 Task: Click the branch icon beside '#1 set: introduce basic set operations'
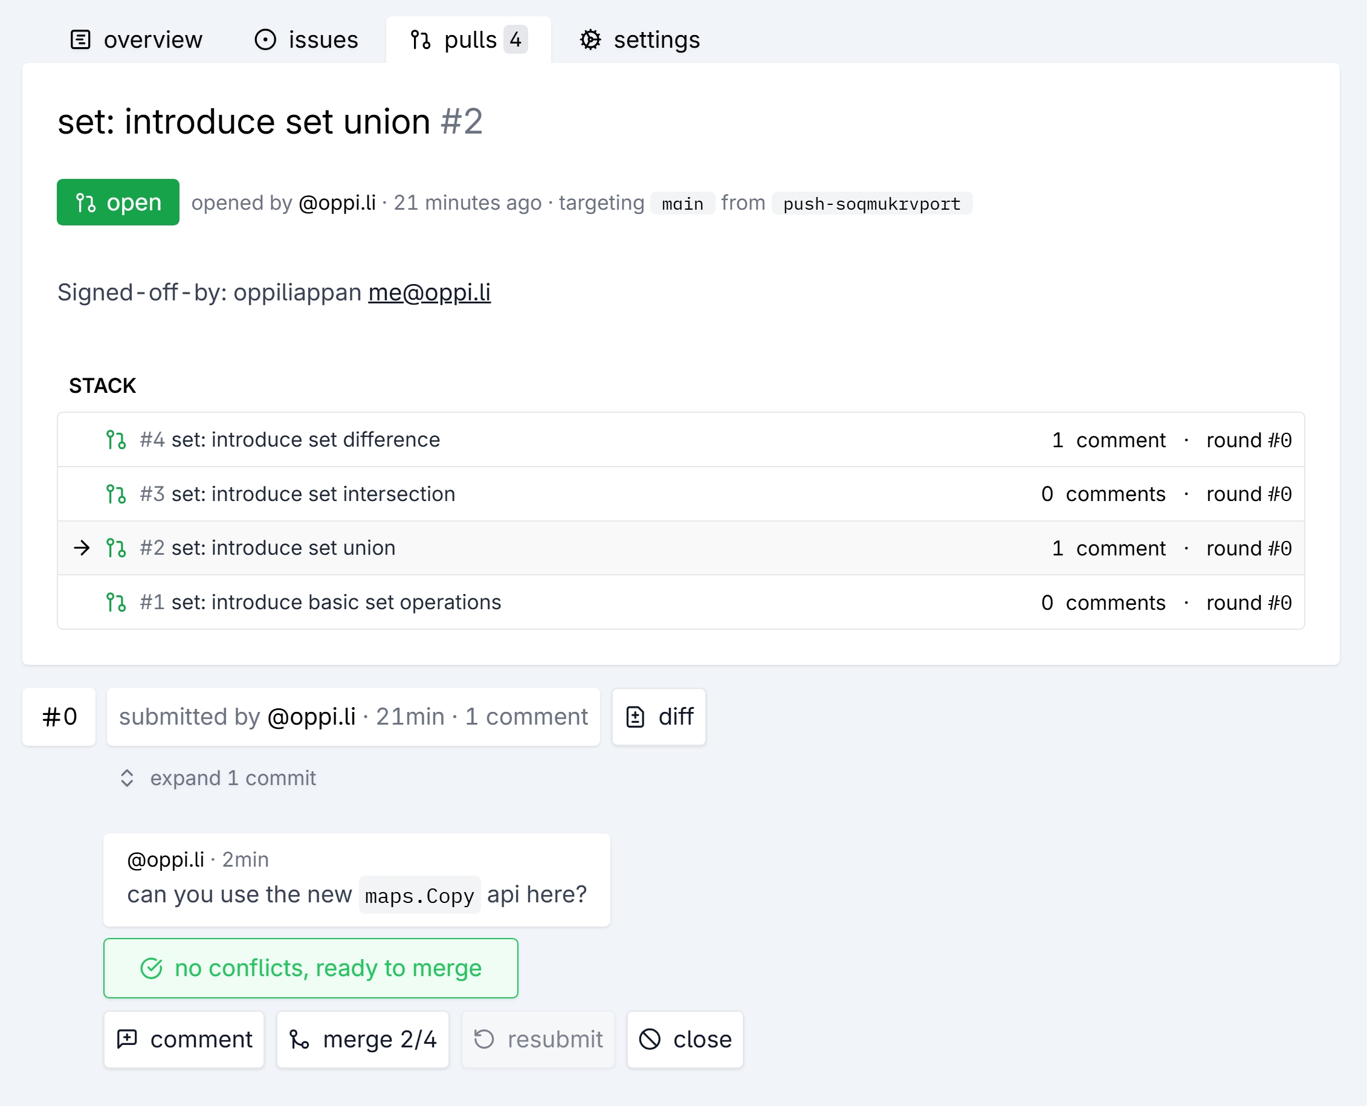point(117,601)
